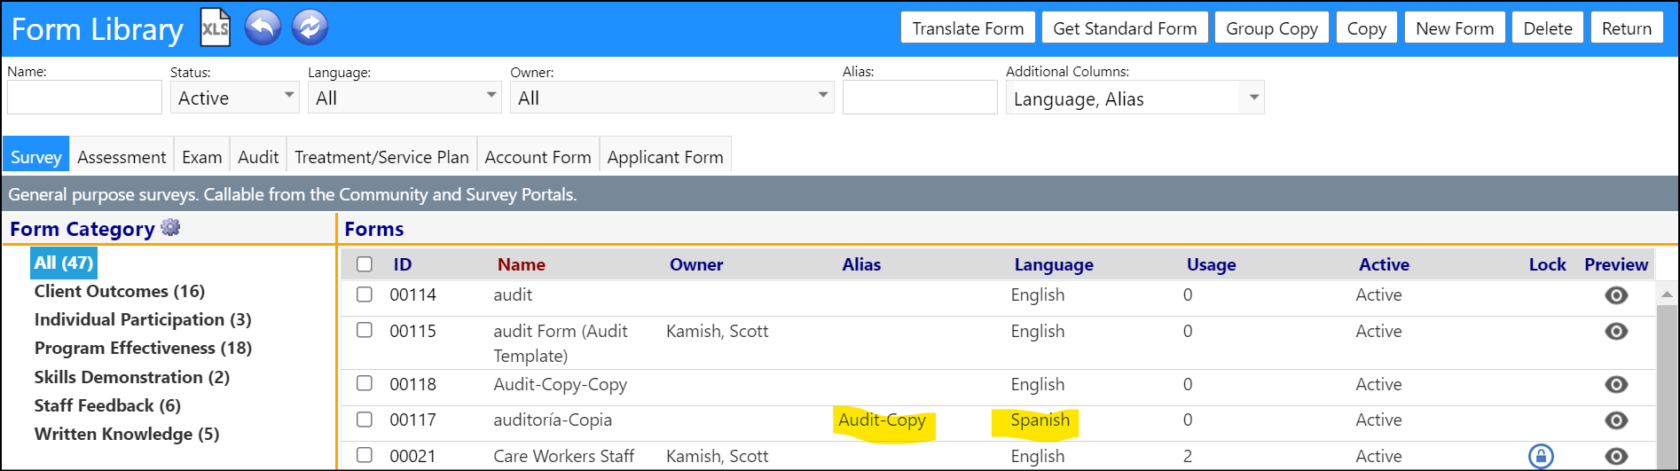The height and width of the screenshot is (471, 1680).
Task: Click the Translate Form button
Action: [x=968, y=28]
